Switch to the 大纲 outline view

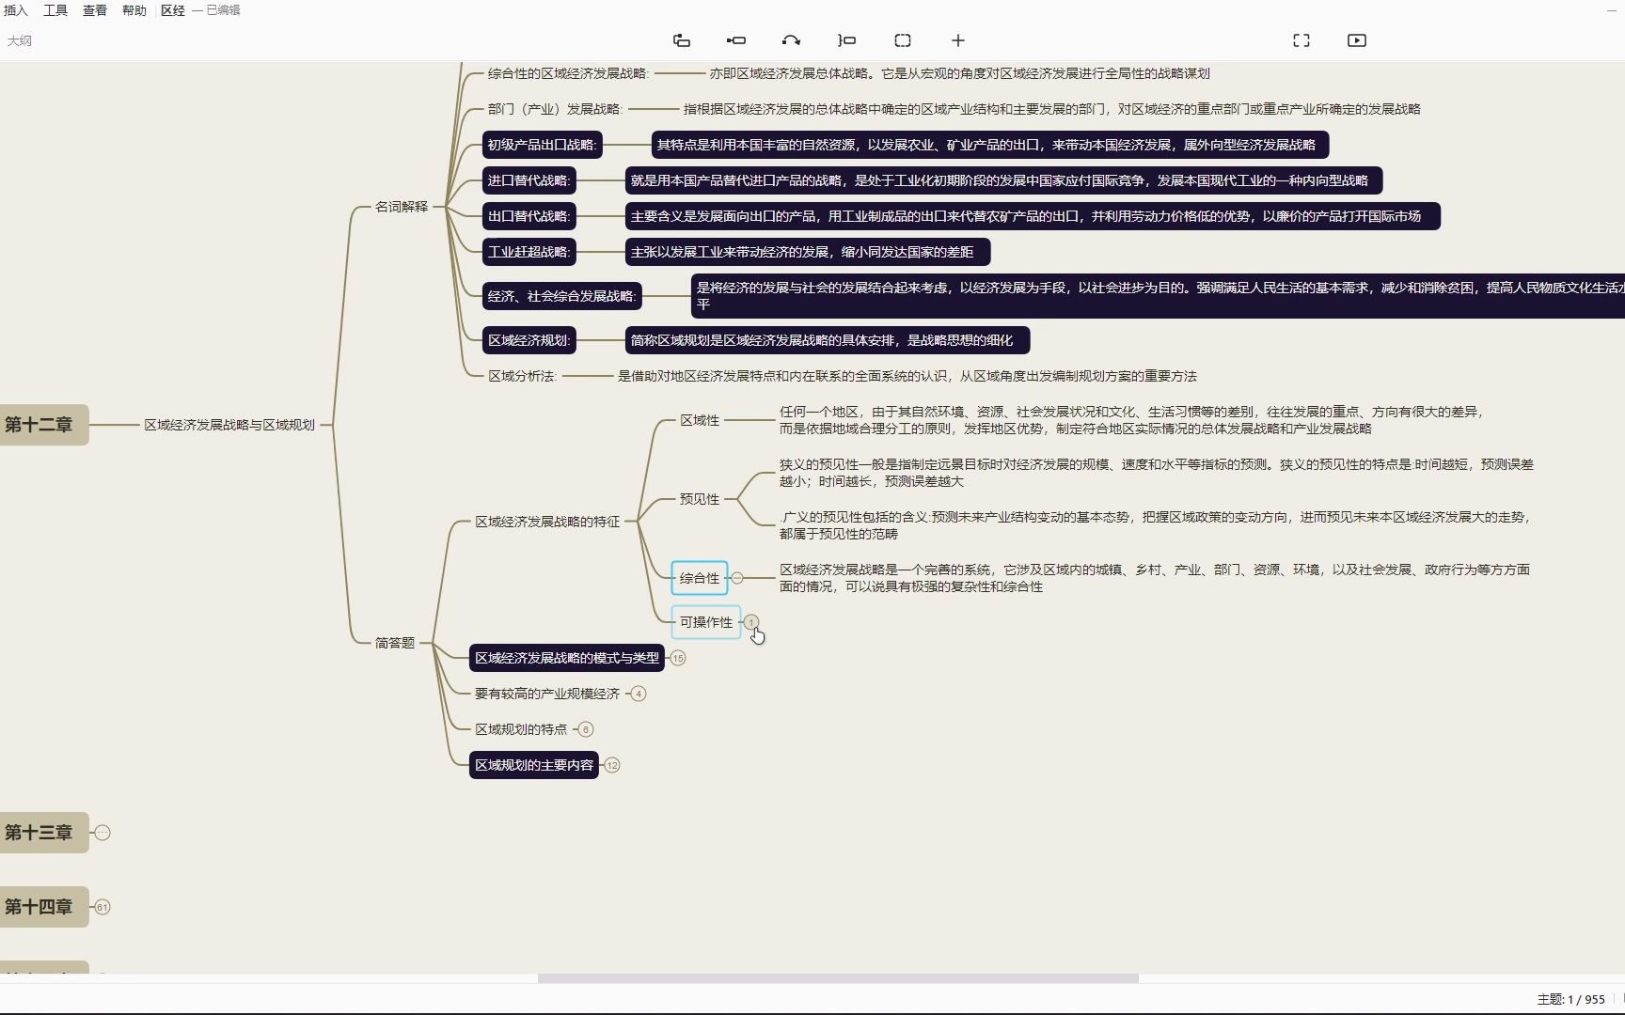(20, 40)
